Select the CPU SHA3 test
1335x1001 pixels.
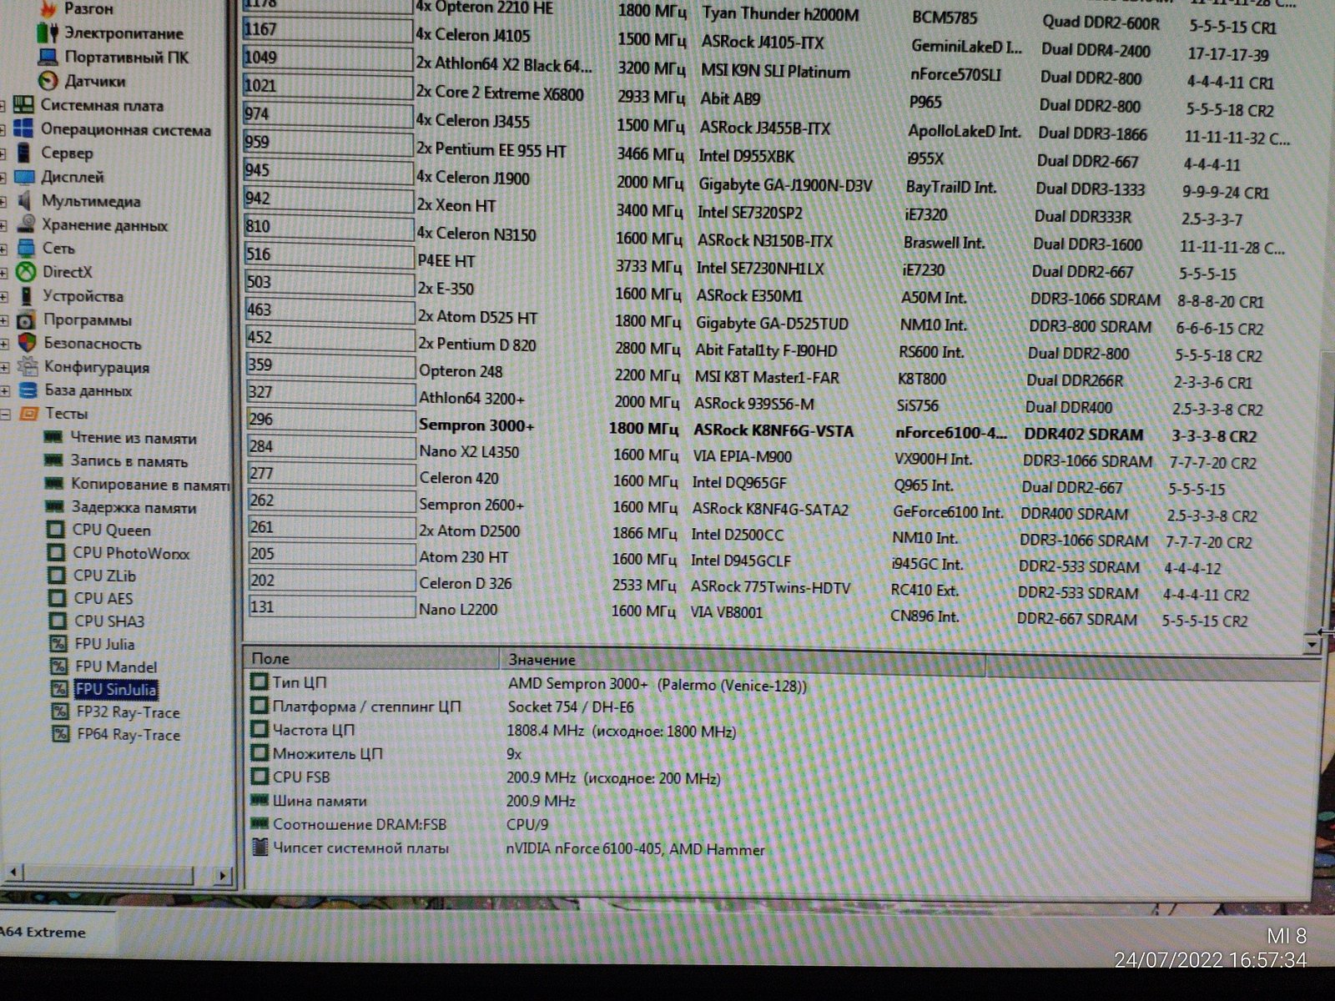tap(109, 621)
